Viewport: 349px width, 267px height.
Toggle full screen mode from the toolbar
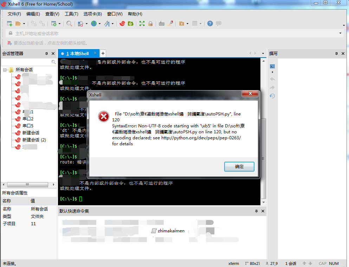point(142,24)
